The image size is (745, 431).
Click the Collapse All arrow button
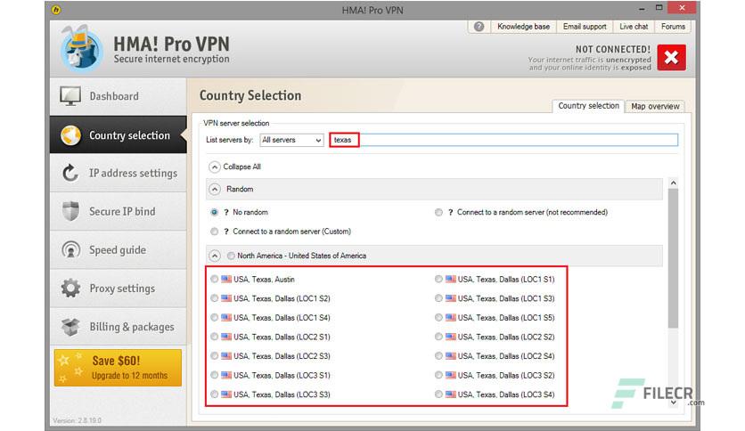click(215, 167)
